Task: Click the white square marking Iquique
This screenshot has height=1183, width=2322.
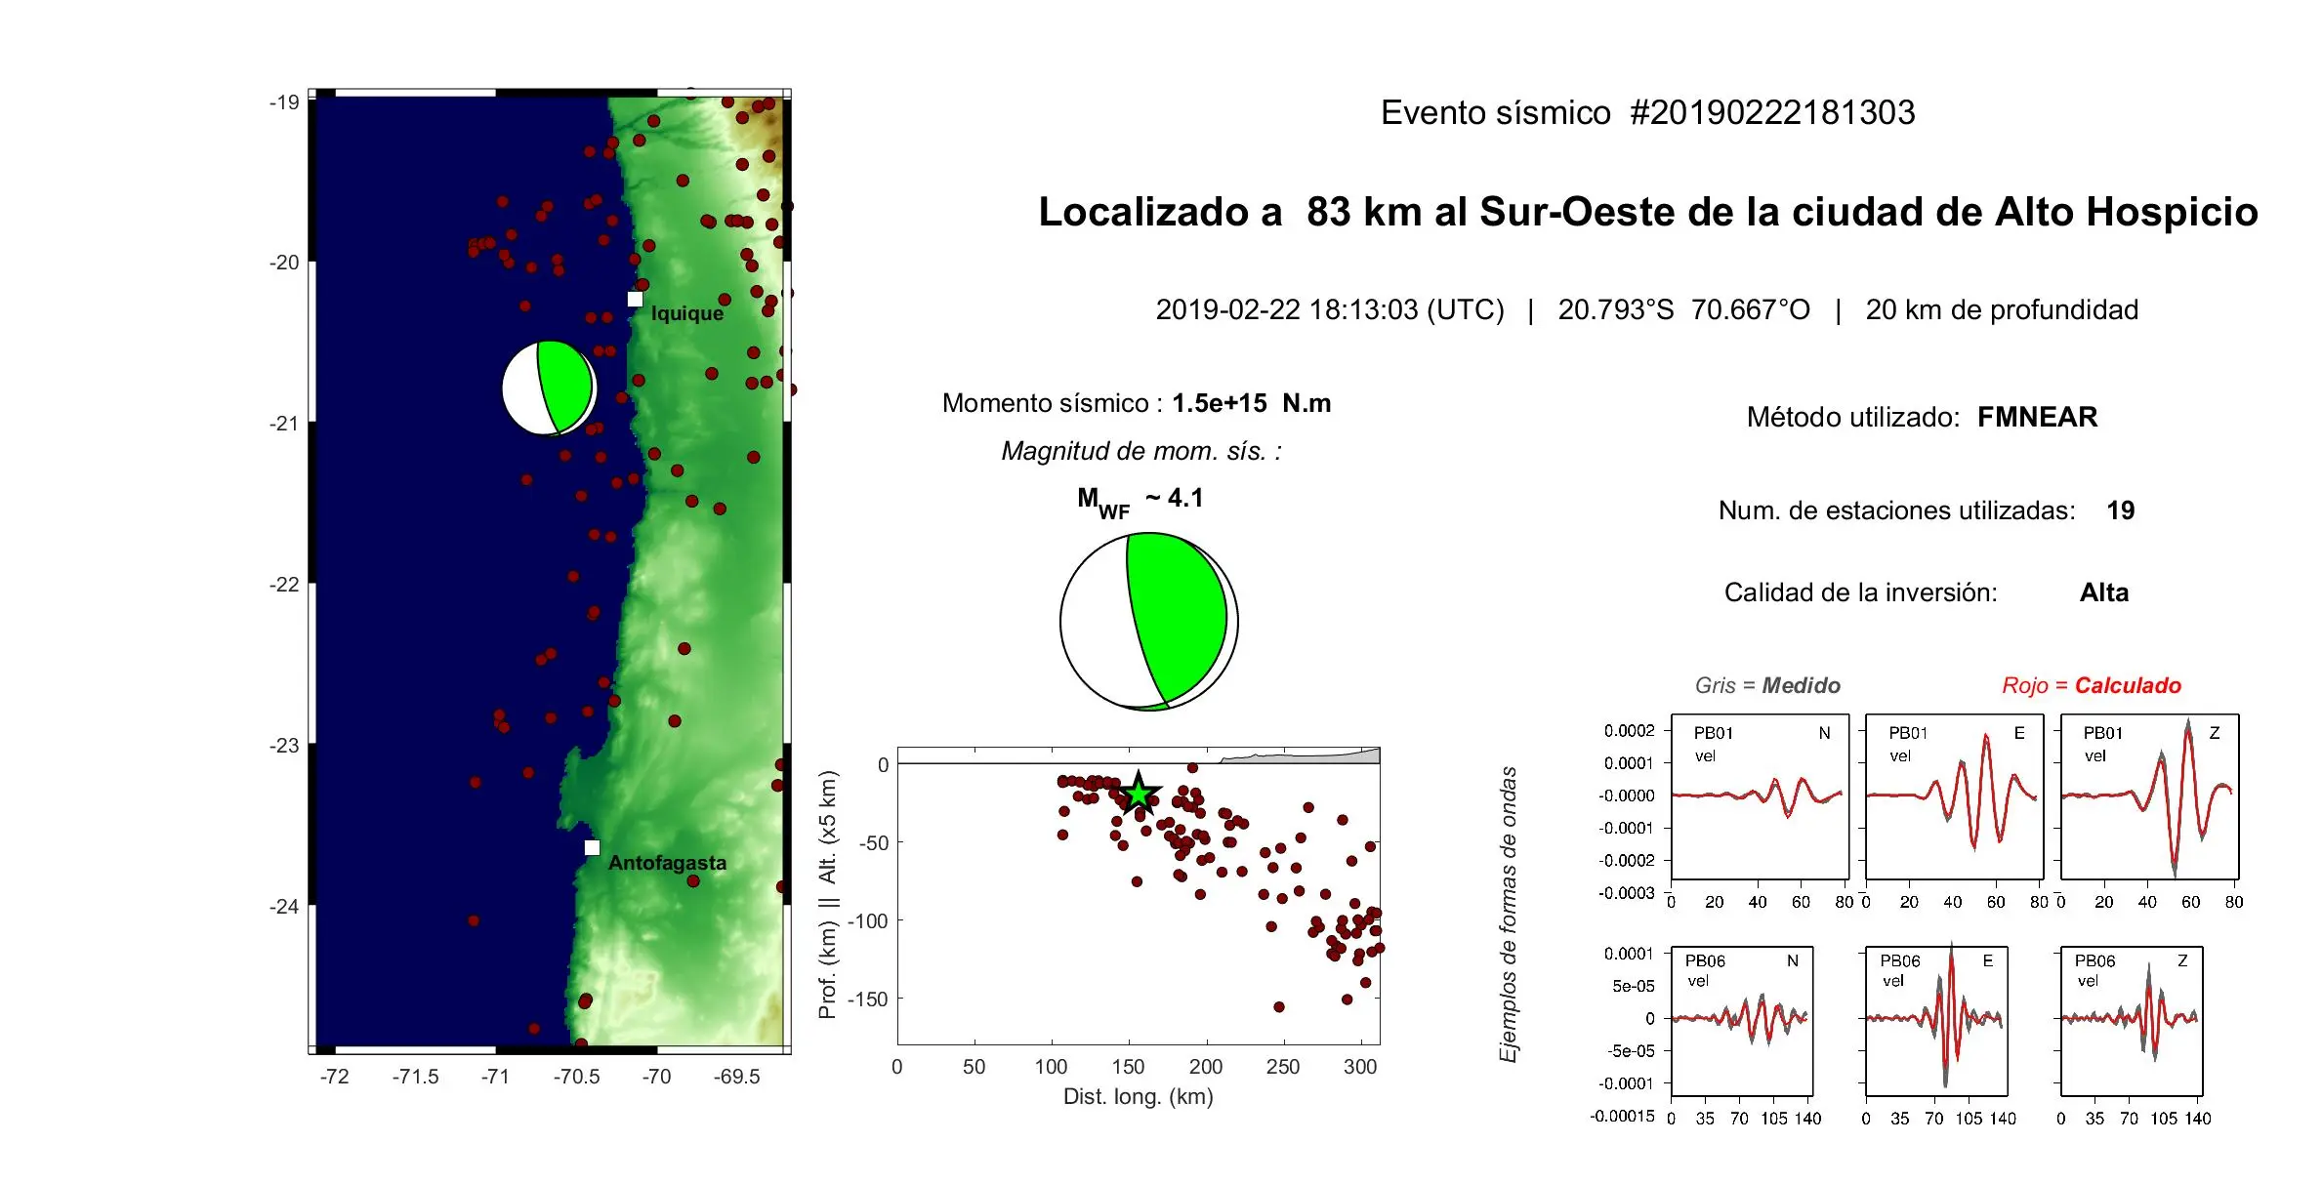Action: pyautogui.click(x=635, y=299)
